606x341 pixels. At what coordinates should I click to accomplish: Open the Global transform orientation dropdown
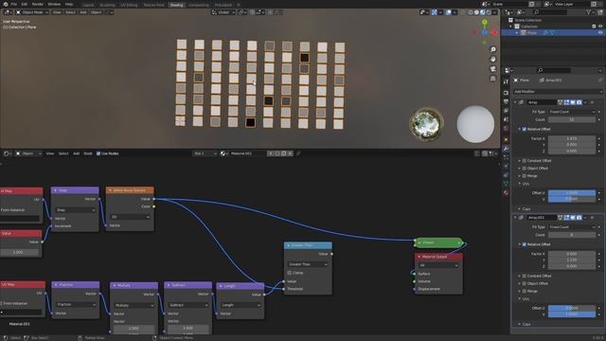[223, 12]
